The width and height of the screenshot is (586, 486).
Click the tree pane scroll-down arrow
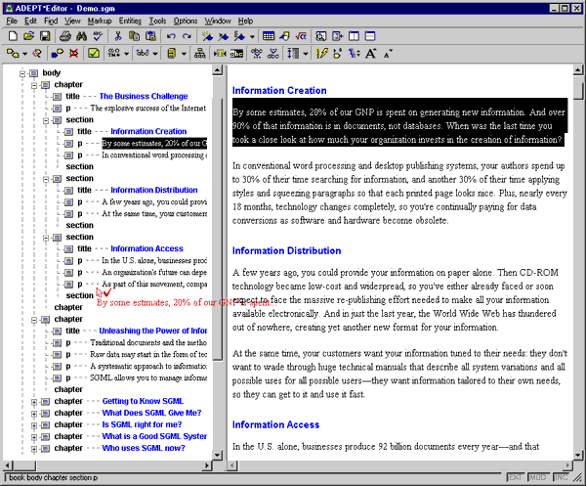click(218, 455)
